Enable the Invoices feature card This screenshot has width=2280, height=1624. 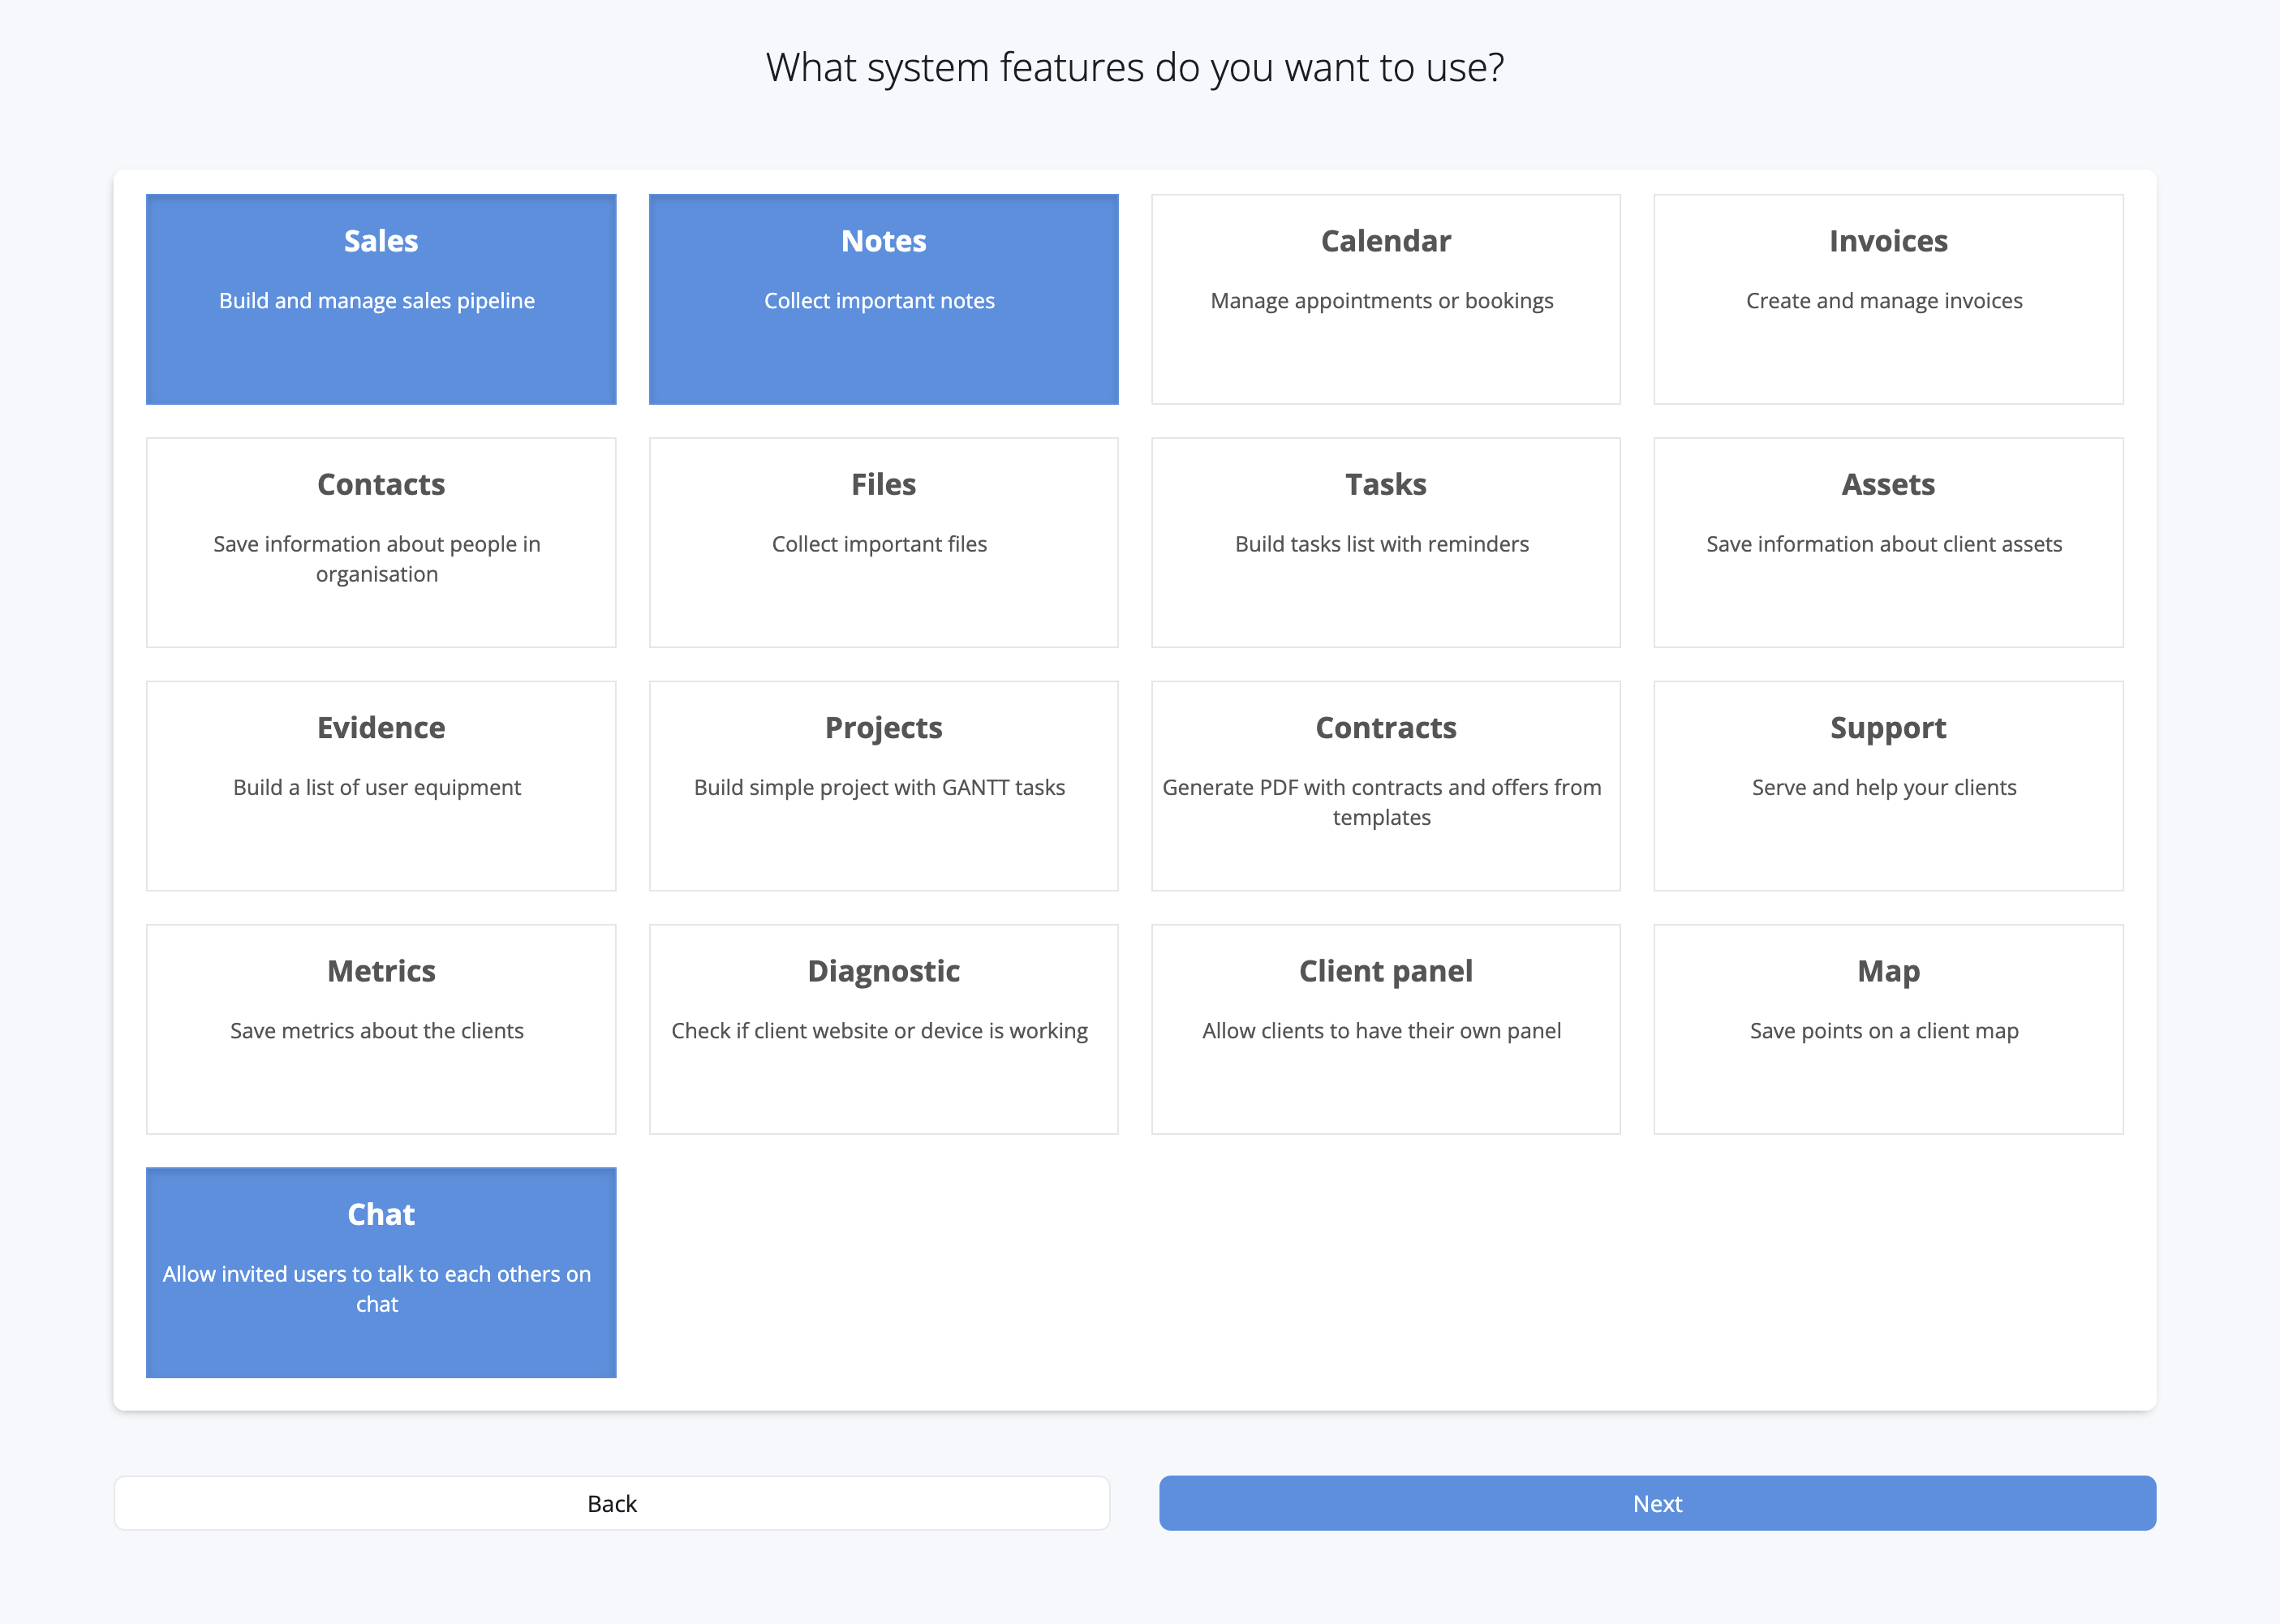tap(1887, 299)
